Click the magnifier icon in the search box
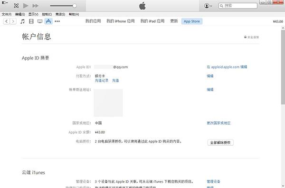285x188 pixels. point(221,6)
